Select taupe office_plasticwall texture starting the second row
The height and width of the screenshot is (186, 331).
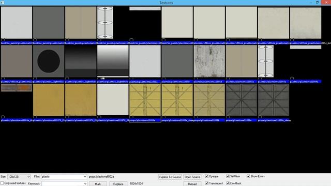click(x=17, y=61)
